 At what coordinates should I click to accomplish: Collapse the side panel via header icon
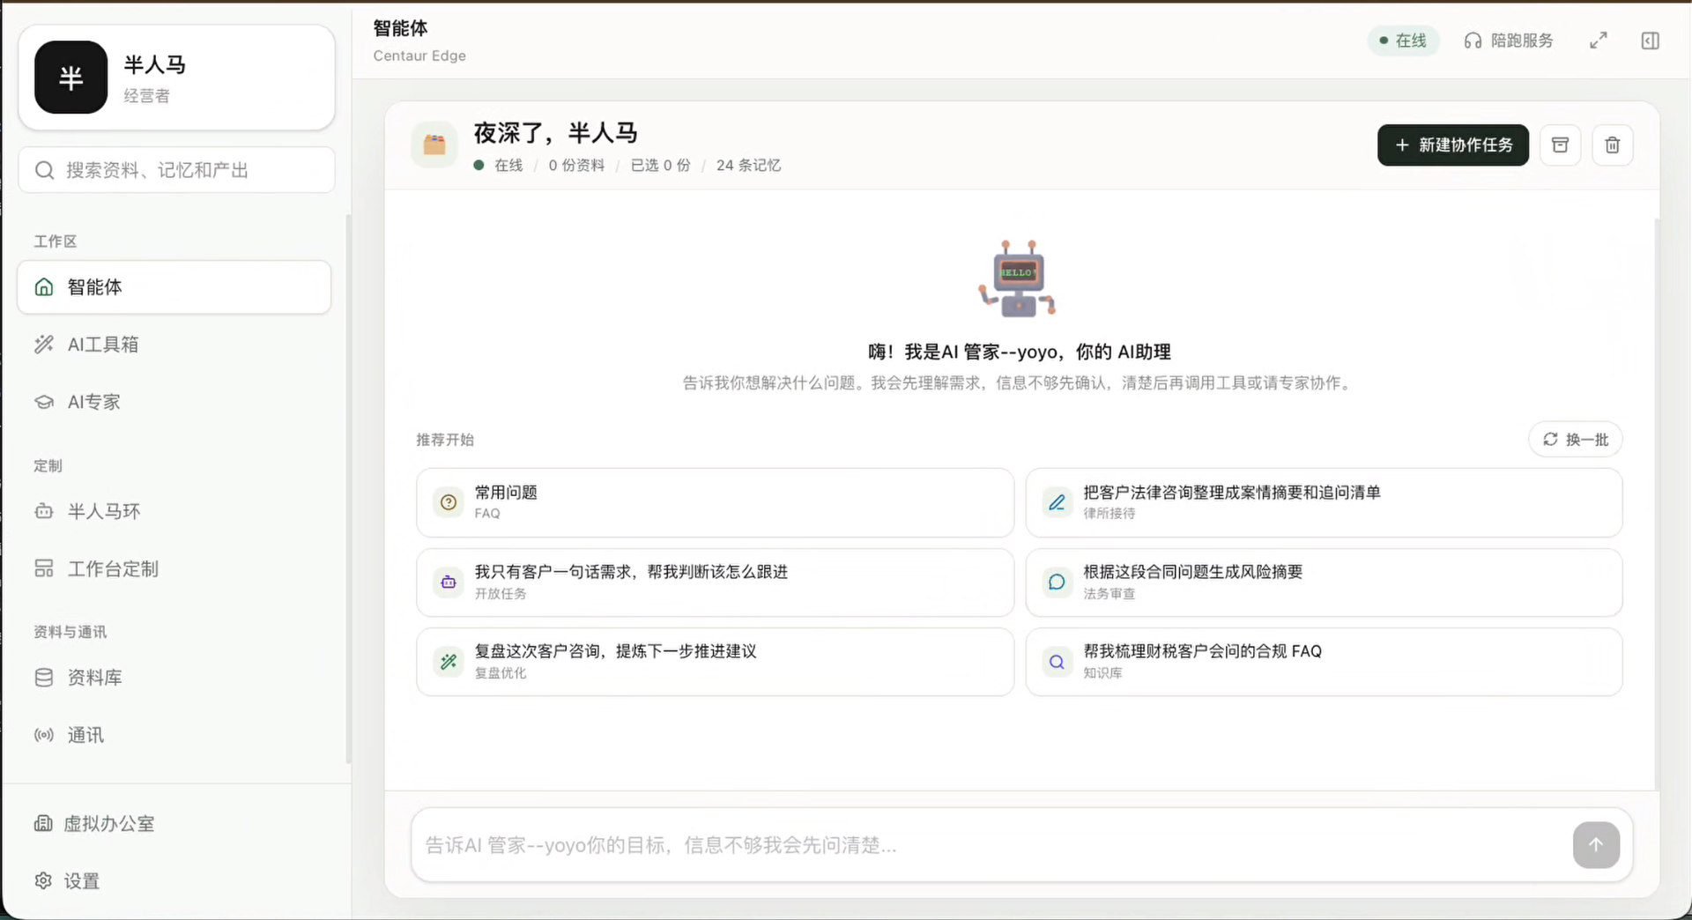tap(1651, 41)
